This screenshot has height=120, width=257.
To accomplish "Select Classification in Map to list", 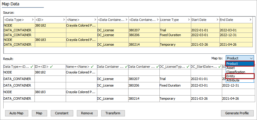I will [x=240, y=72].
